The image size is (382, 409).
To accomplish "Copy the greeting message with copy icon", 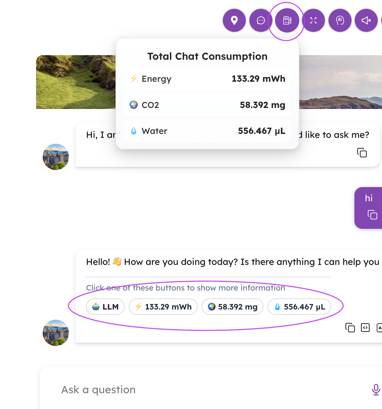I will pyautogui.click(x=362, y=153).
